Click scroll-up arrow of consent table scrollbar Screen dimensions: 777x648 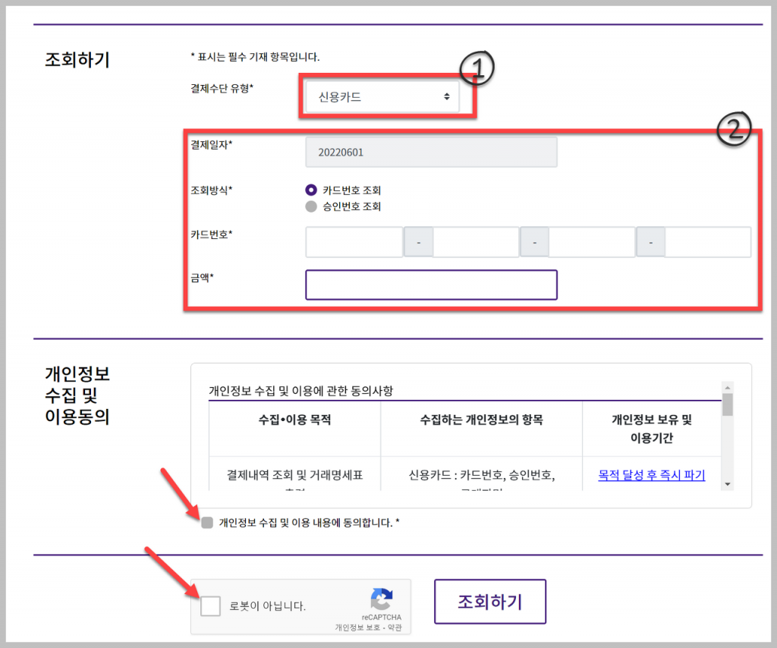pos(728,388)
